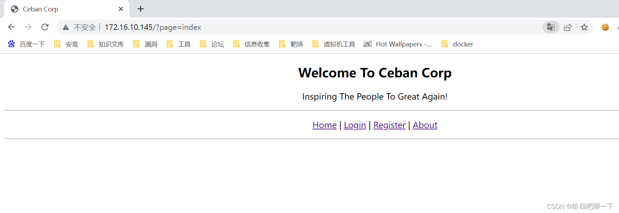Click the Welcome To Ceban Corp heading

[x=375, y=73]
